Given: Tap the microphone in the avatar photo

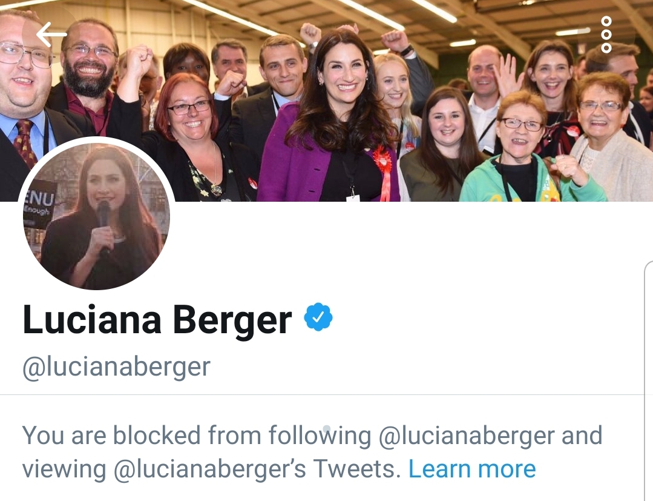Looking at the screenshot, I should (103, 225).
